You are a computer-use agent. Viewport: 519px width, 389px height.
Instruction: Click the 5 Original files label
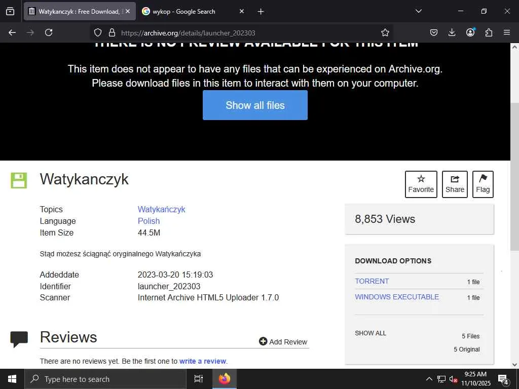tap(467, 349)
